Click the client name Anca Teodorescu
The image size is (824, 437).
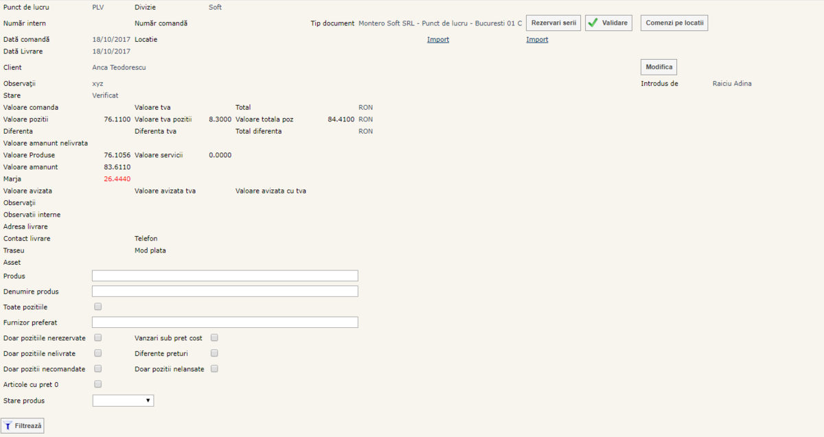tap(119, 68)
